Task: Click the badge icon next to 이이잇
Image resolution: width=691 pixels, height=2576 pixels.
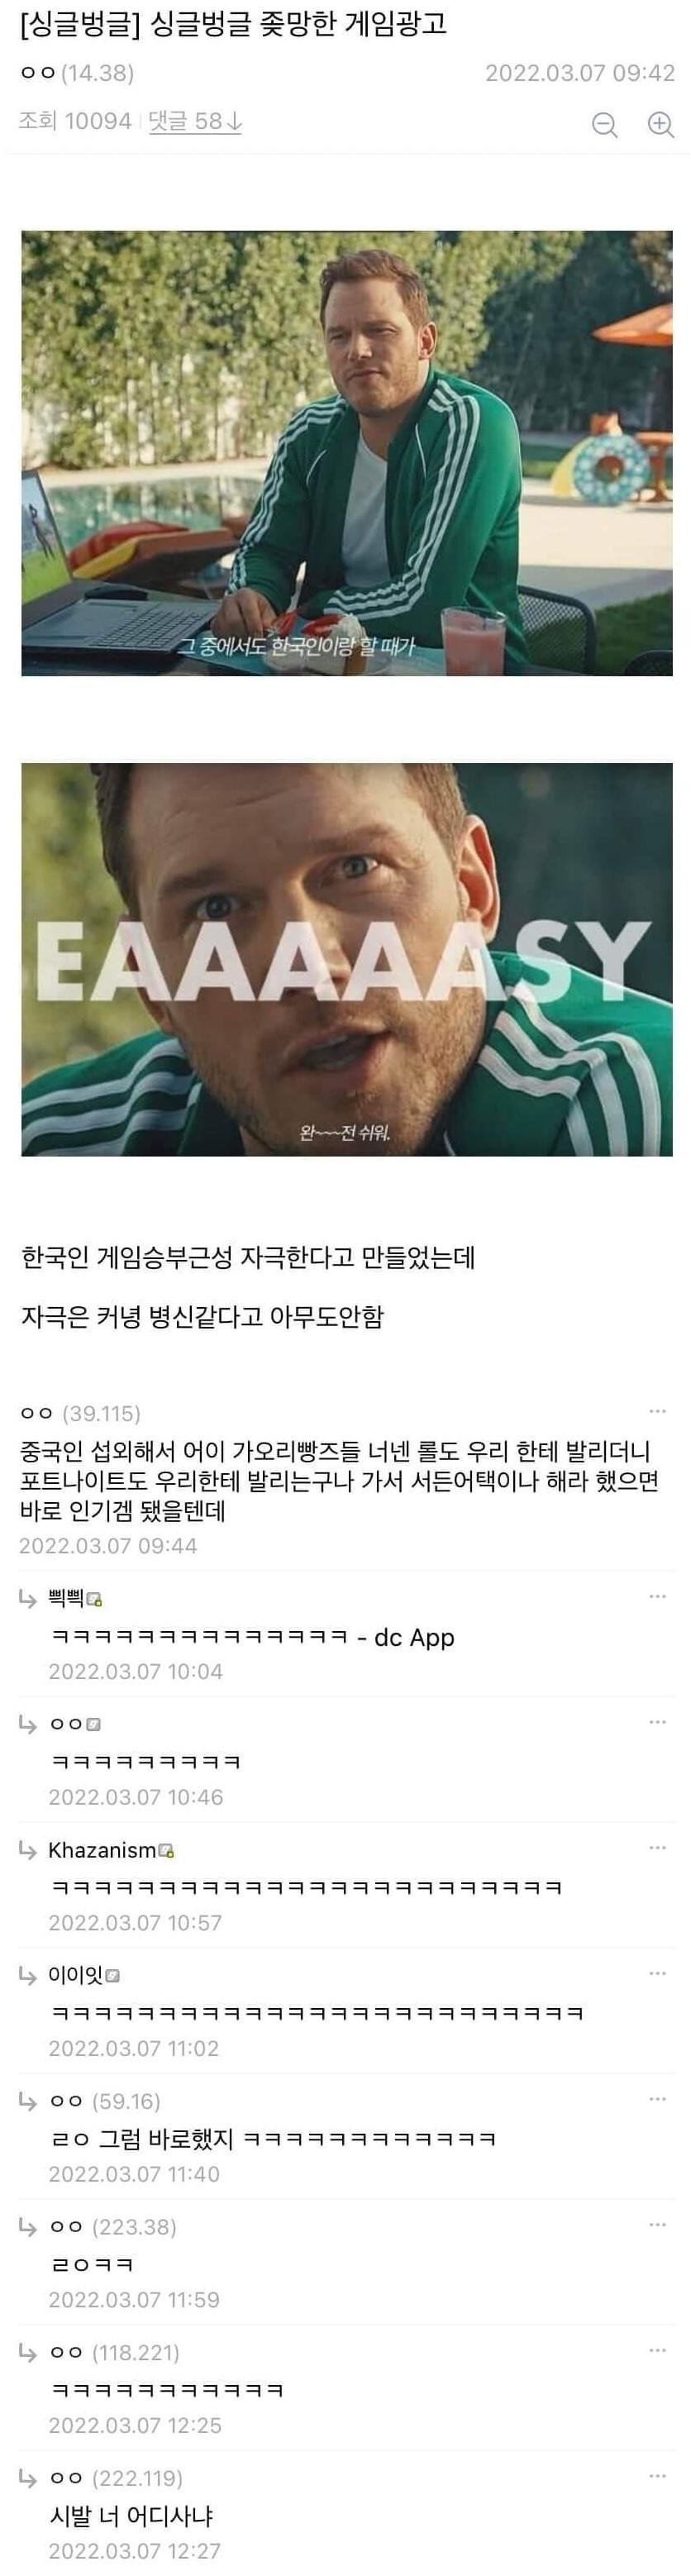Action: pos(113,1976)
